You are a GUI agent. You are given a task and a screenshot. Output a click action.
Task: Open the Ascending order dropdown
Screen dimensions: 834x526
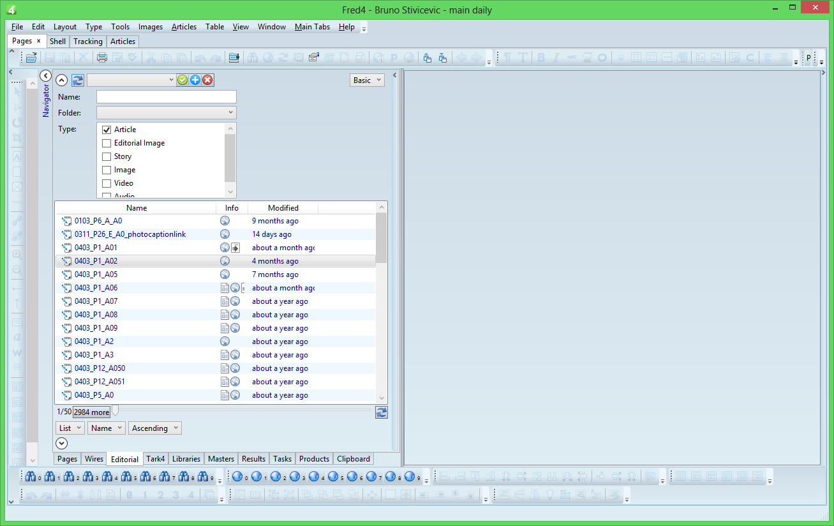[155, 428]
